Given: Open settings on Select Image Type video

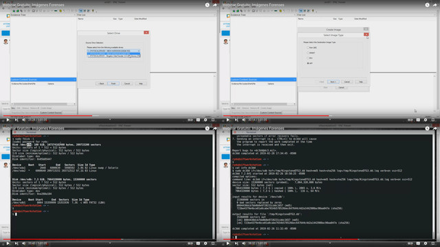Looking at the screenshot, I should [x=426, y=120].
